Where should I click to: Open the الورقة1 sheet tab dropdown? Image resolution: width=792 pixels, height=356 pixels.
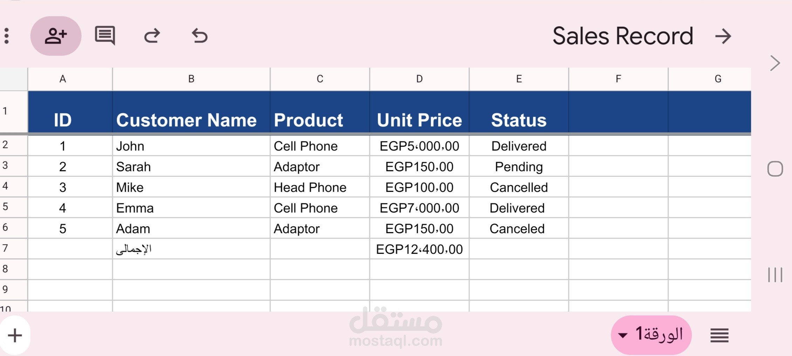(x=651, y=335)
